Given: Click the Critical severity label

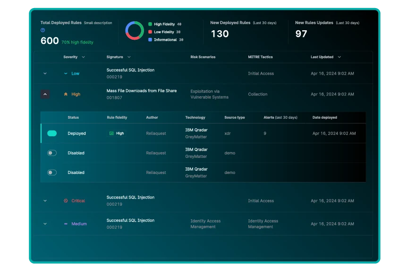Looking at the screenshot, I should [78, 200].
